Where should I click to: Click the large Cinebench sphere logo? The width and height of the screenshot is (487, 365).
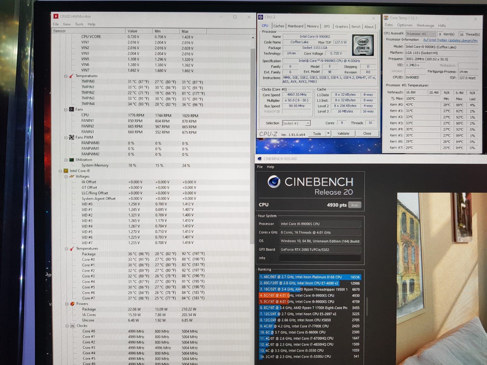(x=274, y=182)
